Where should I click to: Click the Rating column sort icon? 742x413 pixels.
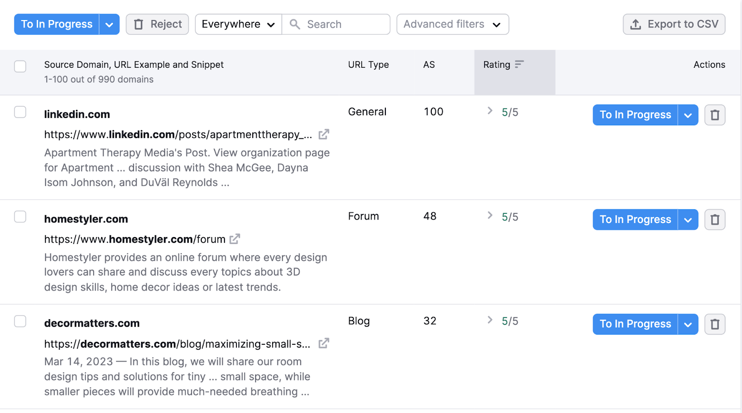(x=519, y=64)
